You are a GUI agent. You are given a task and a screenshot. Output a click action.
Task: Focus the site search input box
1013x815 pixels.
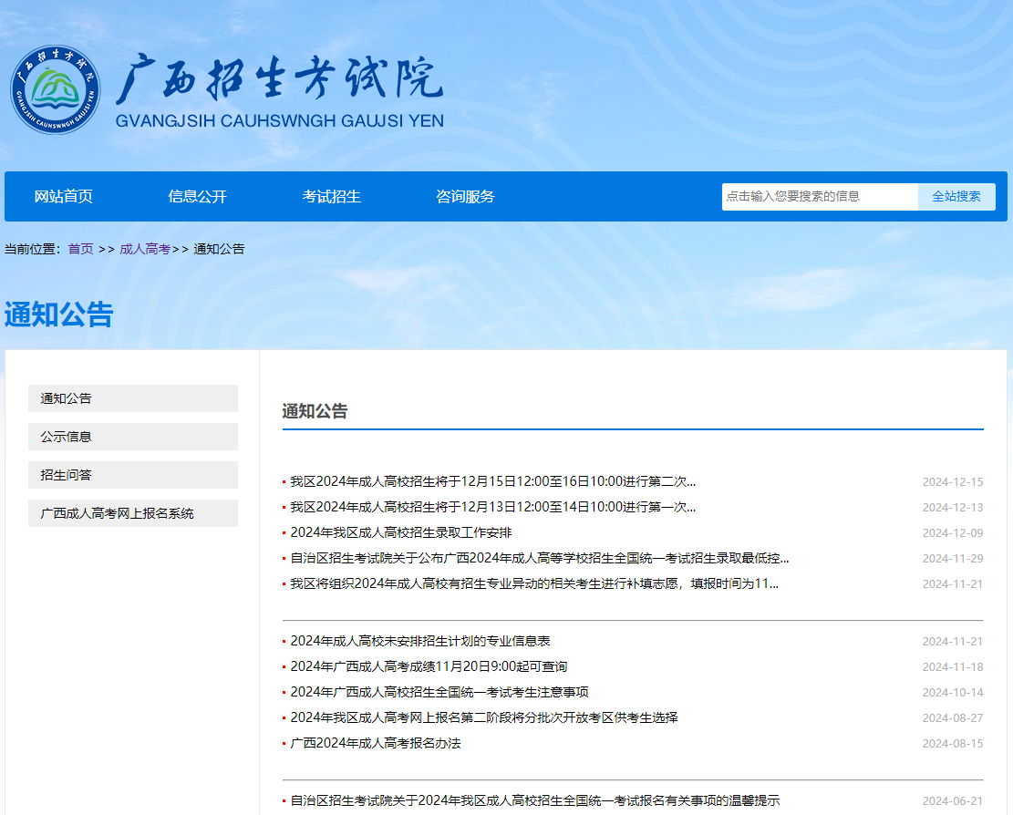point(820,196)
